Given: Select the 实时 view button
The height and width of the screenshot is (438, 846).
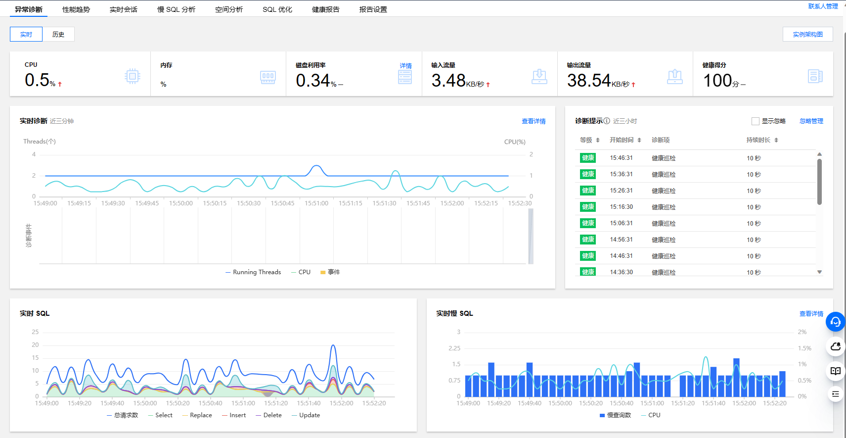Looking at the screenshot, I should click(26, 34).
